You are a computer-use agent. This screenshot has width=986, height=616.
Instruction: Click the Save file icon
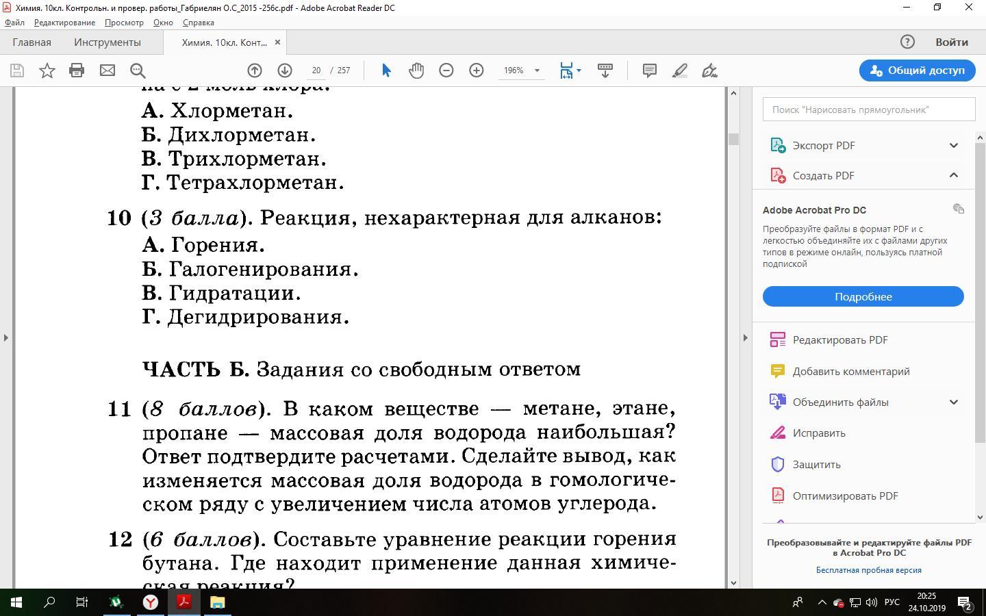pyautogui.click(x=17, y=70)
